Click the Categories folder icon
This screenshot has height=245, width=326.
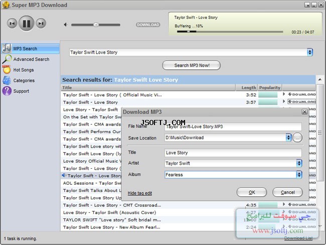tap(7, 80)
